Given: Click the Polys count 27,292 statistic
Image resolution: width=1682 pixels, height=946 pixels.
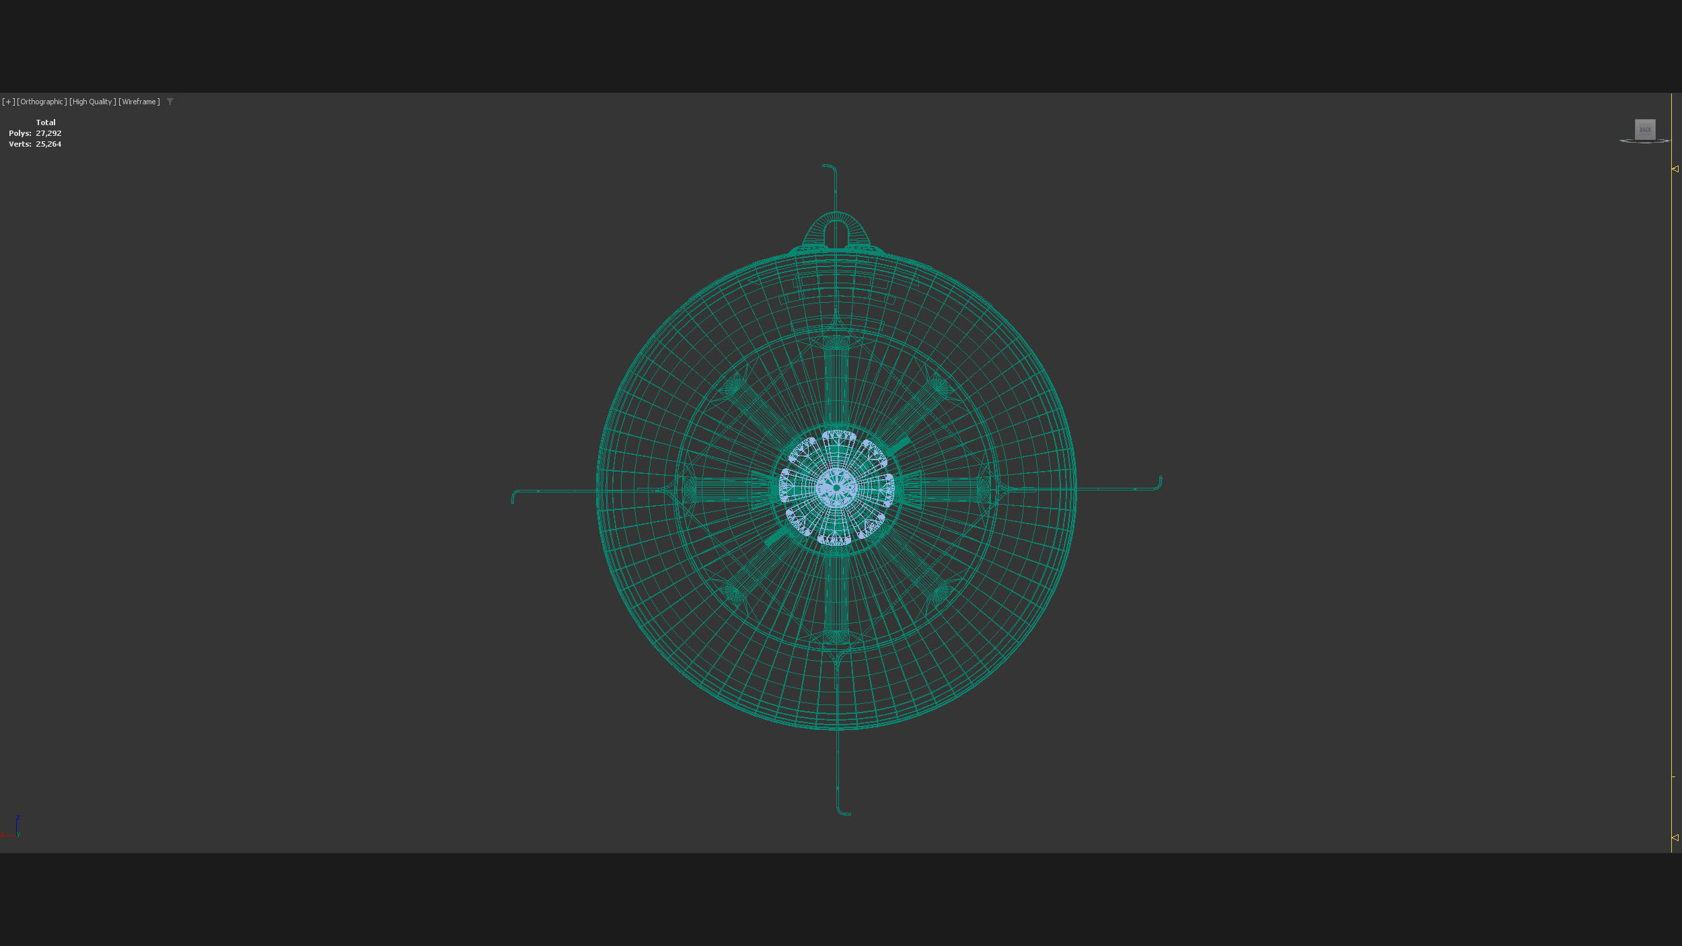Looking at the screenshot, I should pos(48,133).
